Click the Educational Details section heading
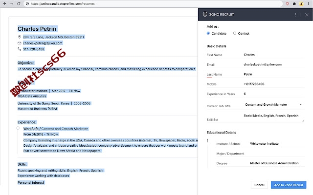This screenshot has height=195, width=313. tap(221, 133)
